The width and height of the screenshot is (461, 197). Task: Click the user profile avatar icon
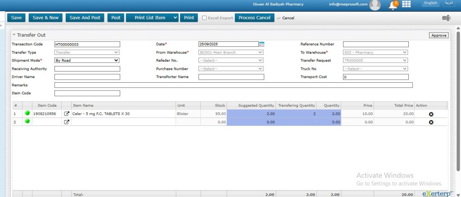375,5
